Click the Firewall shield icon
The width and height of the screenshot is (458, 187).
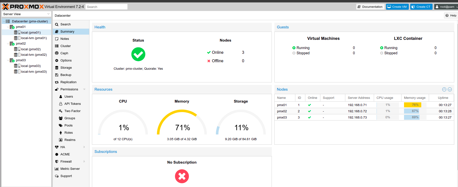tap(57, 162)
